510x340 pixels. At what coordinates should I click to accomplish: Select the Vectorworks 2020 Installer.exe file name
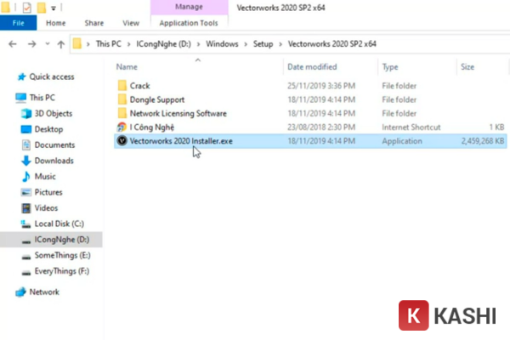click(x=181, y=141)
